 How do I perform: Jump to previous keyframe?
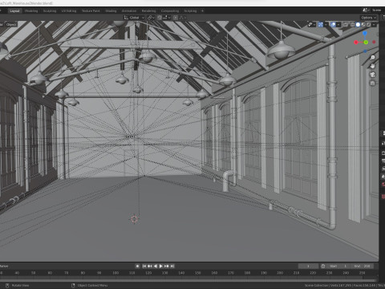click(150, 266)
